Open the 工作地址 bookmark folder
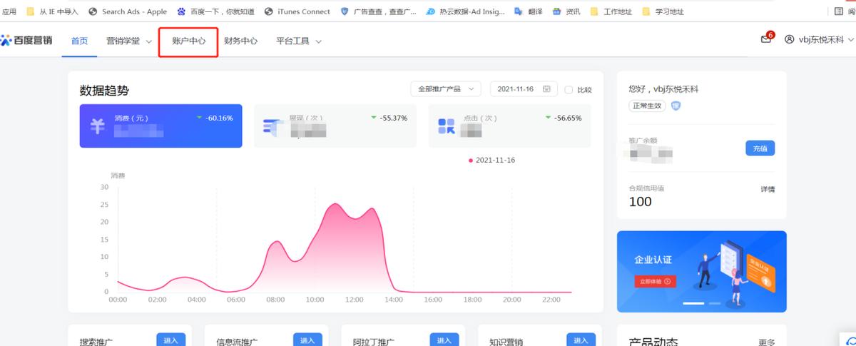This screenshot has width=856, height=346. tap(611, 11)
